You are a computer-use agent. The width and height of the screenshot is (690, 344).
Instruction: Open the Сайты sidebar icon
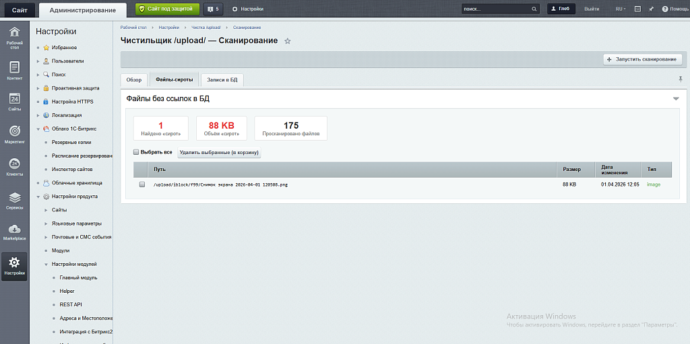[14, 102]
